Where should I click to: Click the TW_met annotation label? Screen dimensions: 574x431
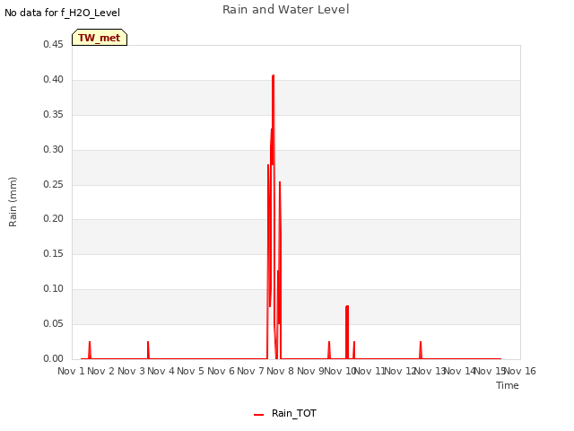pos(100,38)
